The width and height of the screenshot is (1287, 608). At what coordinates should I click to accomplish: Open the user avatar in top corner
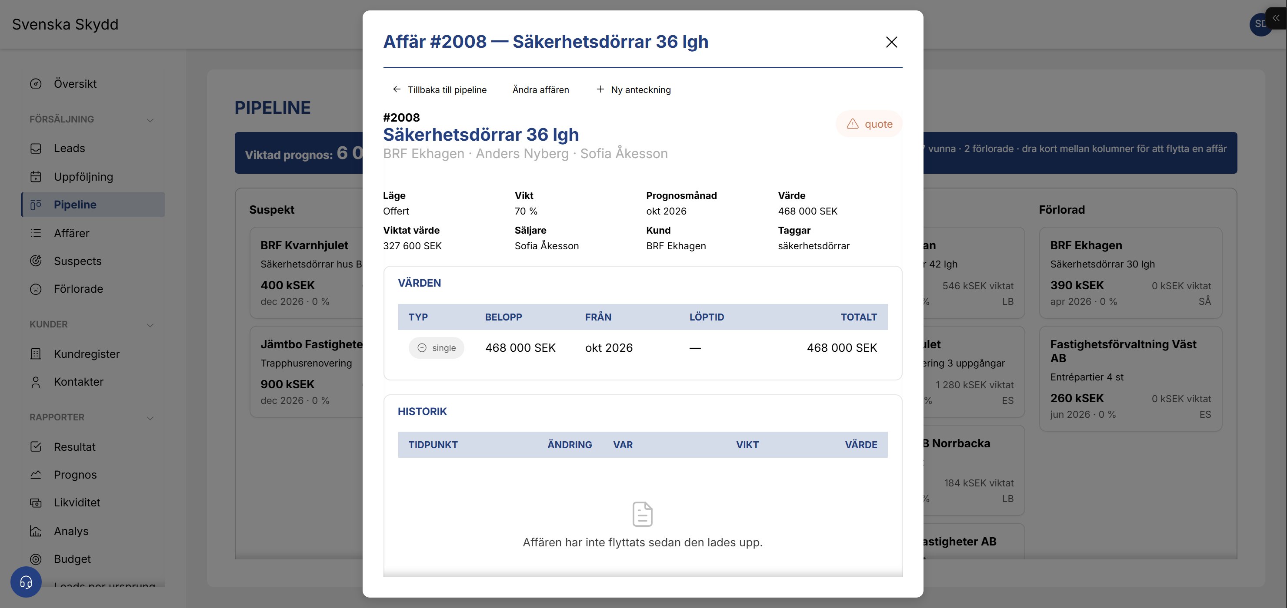1260,24
